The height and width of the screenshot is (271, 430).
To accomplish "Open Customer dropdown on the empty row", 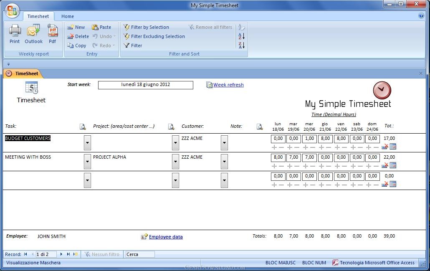I will (x=224, y=180).
